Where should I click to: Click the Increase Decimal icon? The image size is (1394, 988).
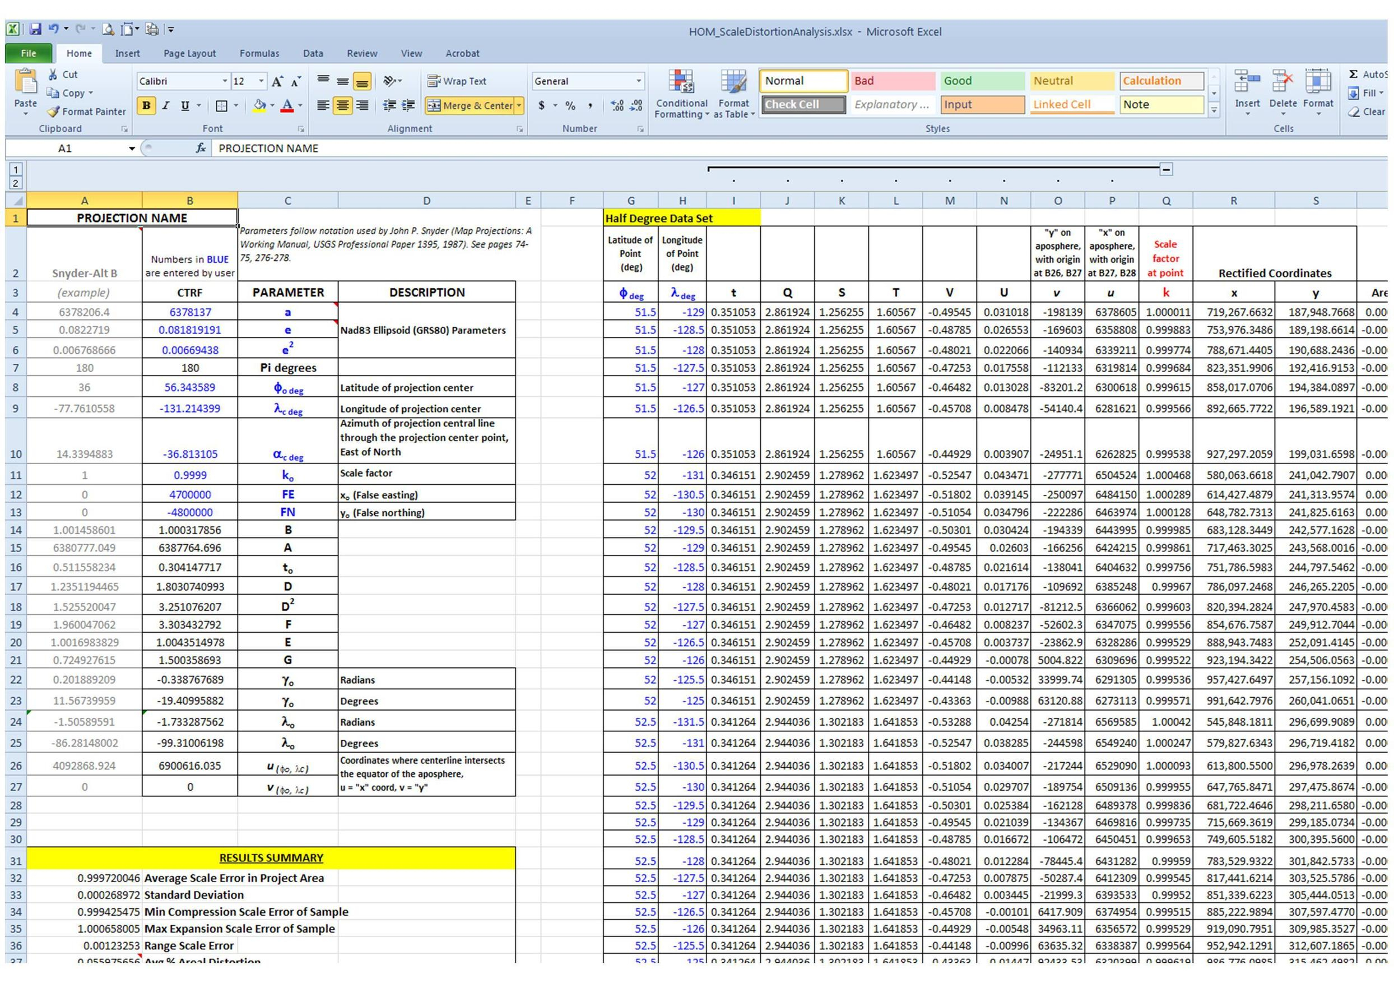617,105
